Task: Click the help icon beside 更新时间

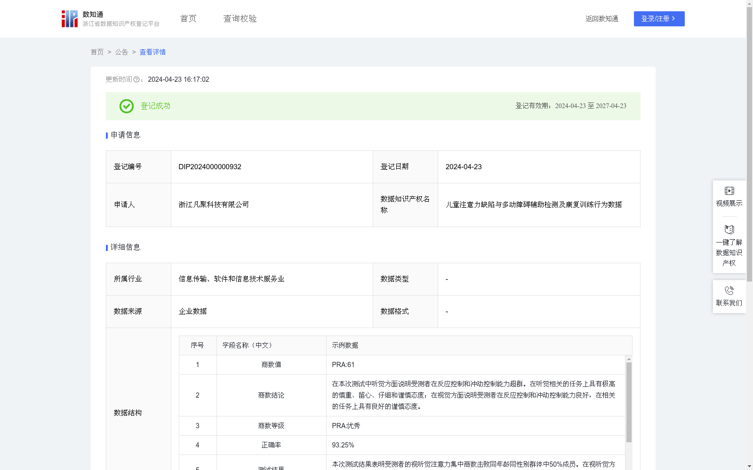Action: pyautogui.click(x=136, y=80)
